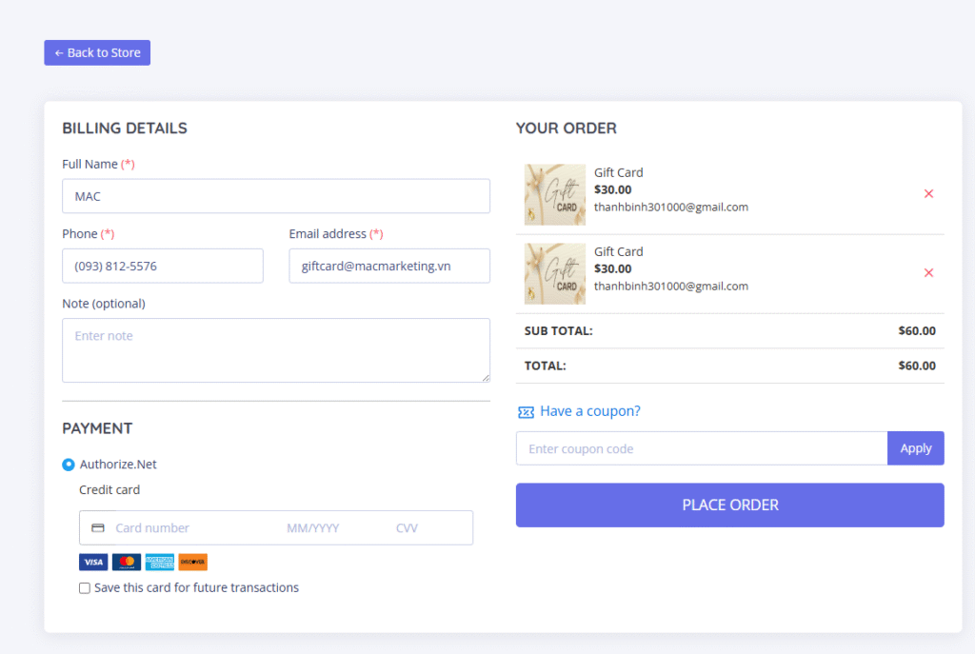Click the Full Name input field
The height and width of the screenshot is (654, 975).
[276, 196]
